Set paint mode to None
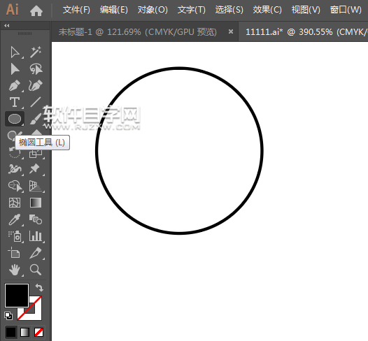The height and width of the screenshot is (341, 368). click(38, 332)
